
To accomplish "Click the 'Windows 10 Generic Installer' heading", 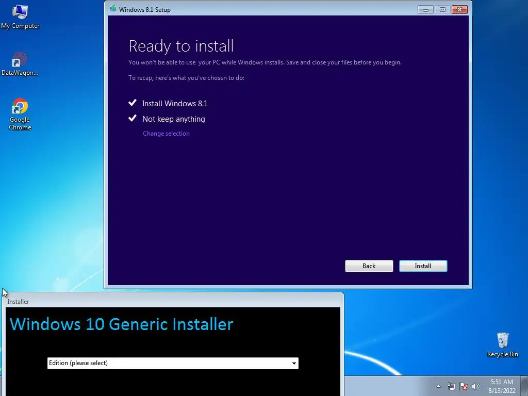I will (121, 324).
